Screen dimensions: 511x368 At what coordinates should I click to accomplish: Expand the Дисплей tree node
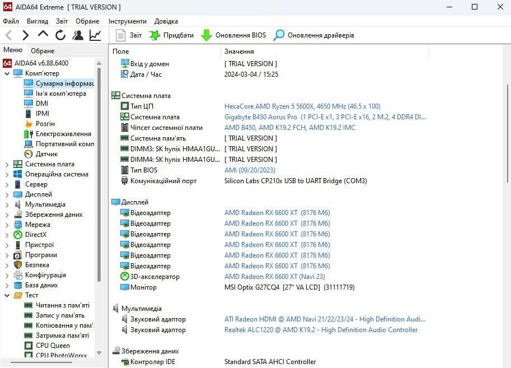point(7,195)
